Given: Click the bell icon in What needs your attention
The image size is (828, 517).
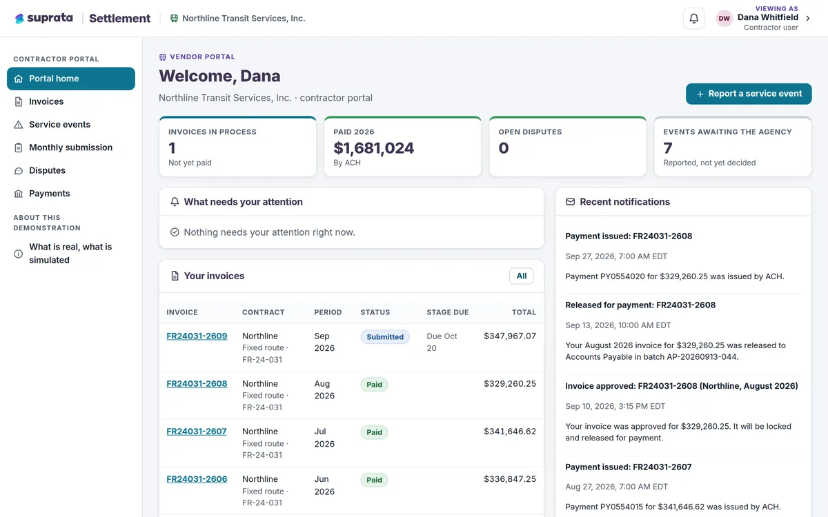Looking at the screenshot, I should 175,202.
